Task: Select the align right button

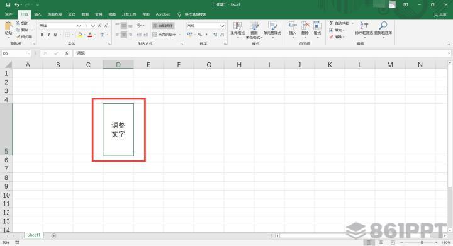Action: click(x=131, y=35)
